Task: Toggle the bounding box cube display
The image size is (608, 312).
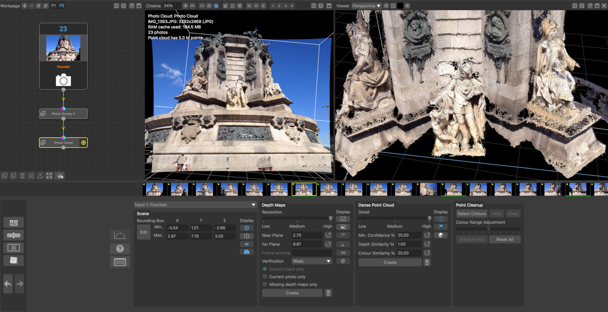Action: click(247, 228)
